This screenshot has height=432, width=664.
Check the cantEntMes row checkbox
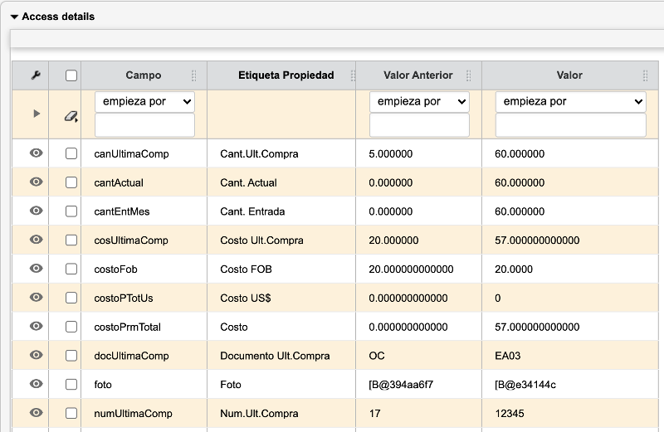coord(71,211)
